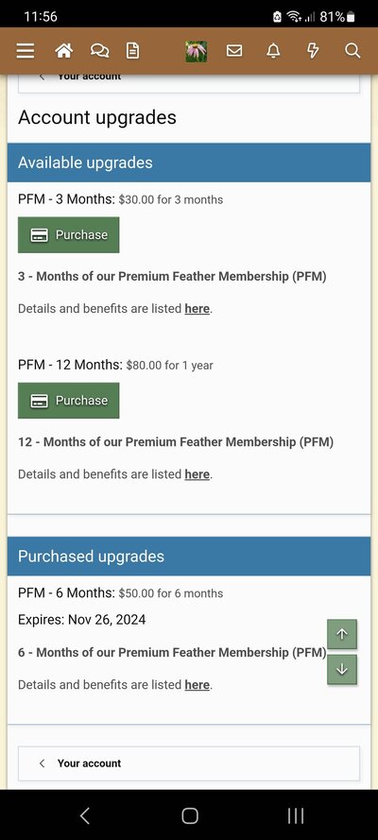Jump to page top with up arrow
Screen dimensions: 378x840
click(x=342, y=634)
